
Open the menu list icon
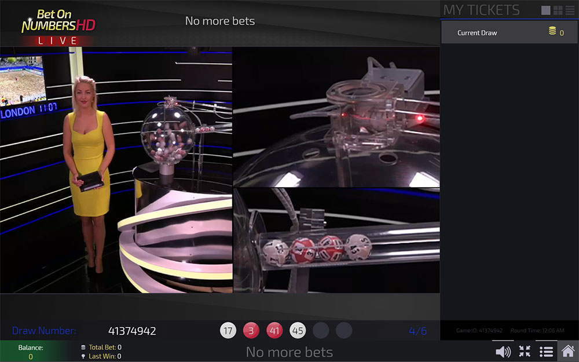(x=546, y=352)
